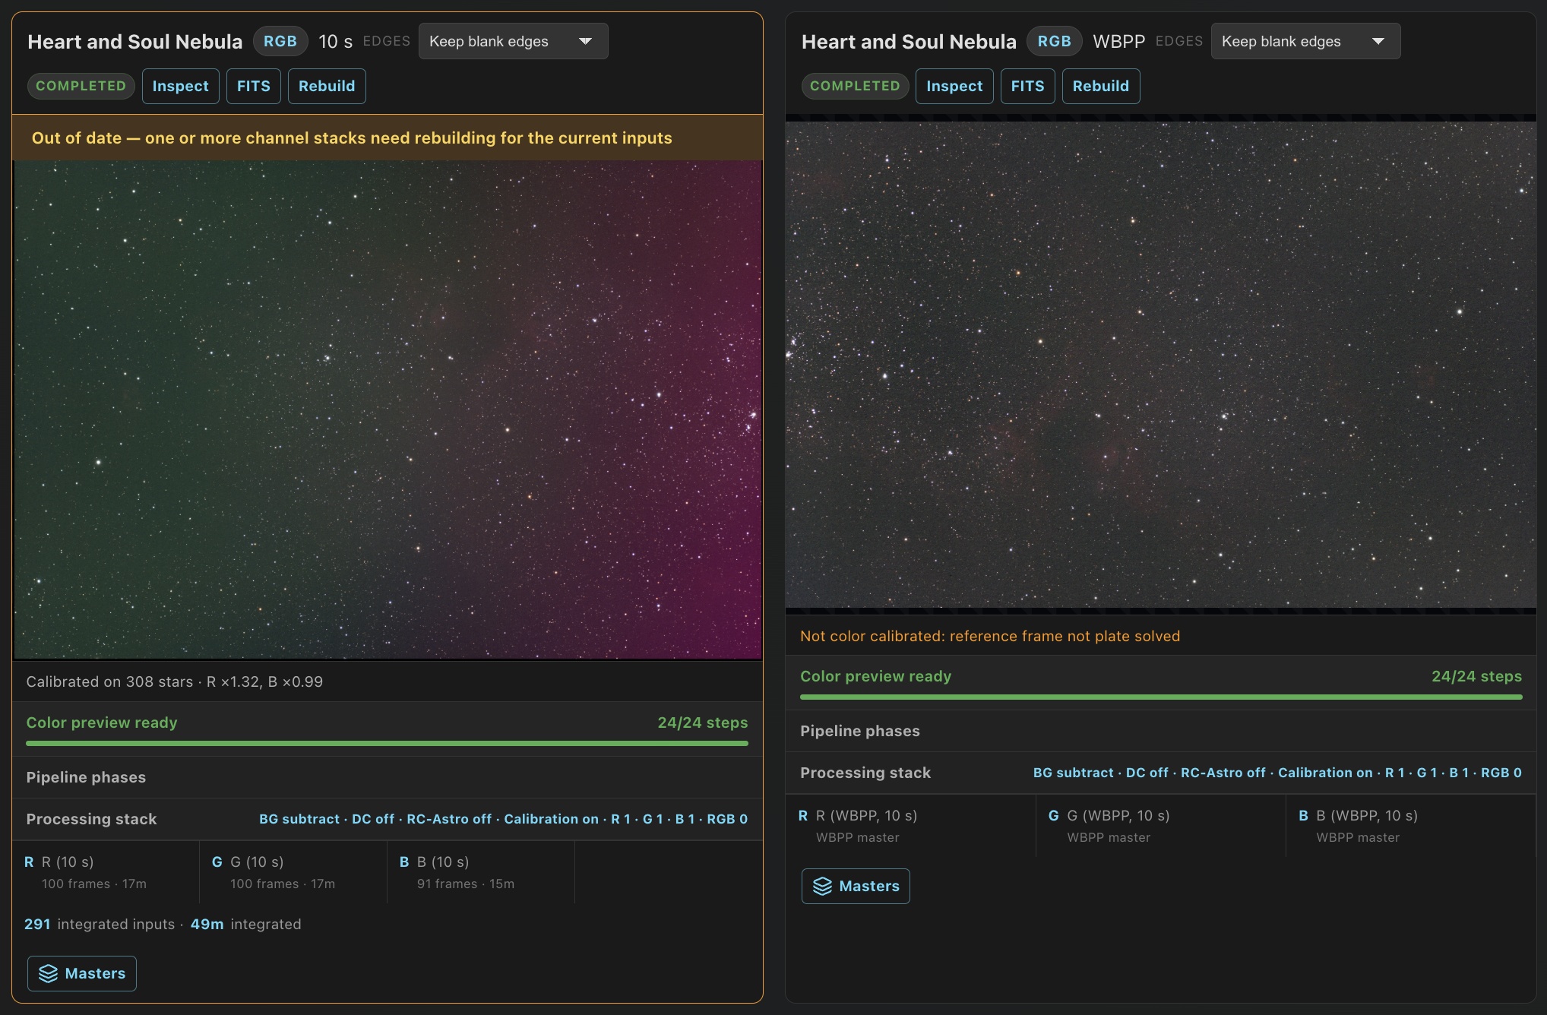Select the G (WBPP, 10 s) channel cell
1547x1015 pixels.
point(1161,826)
